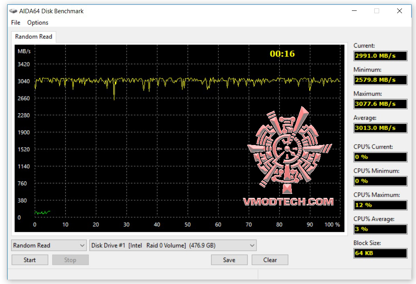Click the elapsed timer 00:16 on graph

pos(282,54)
